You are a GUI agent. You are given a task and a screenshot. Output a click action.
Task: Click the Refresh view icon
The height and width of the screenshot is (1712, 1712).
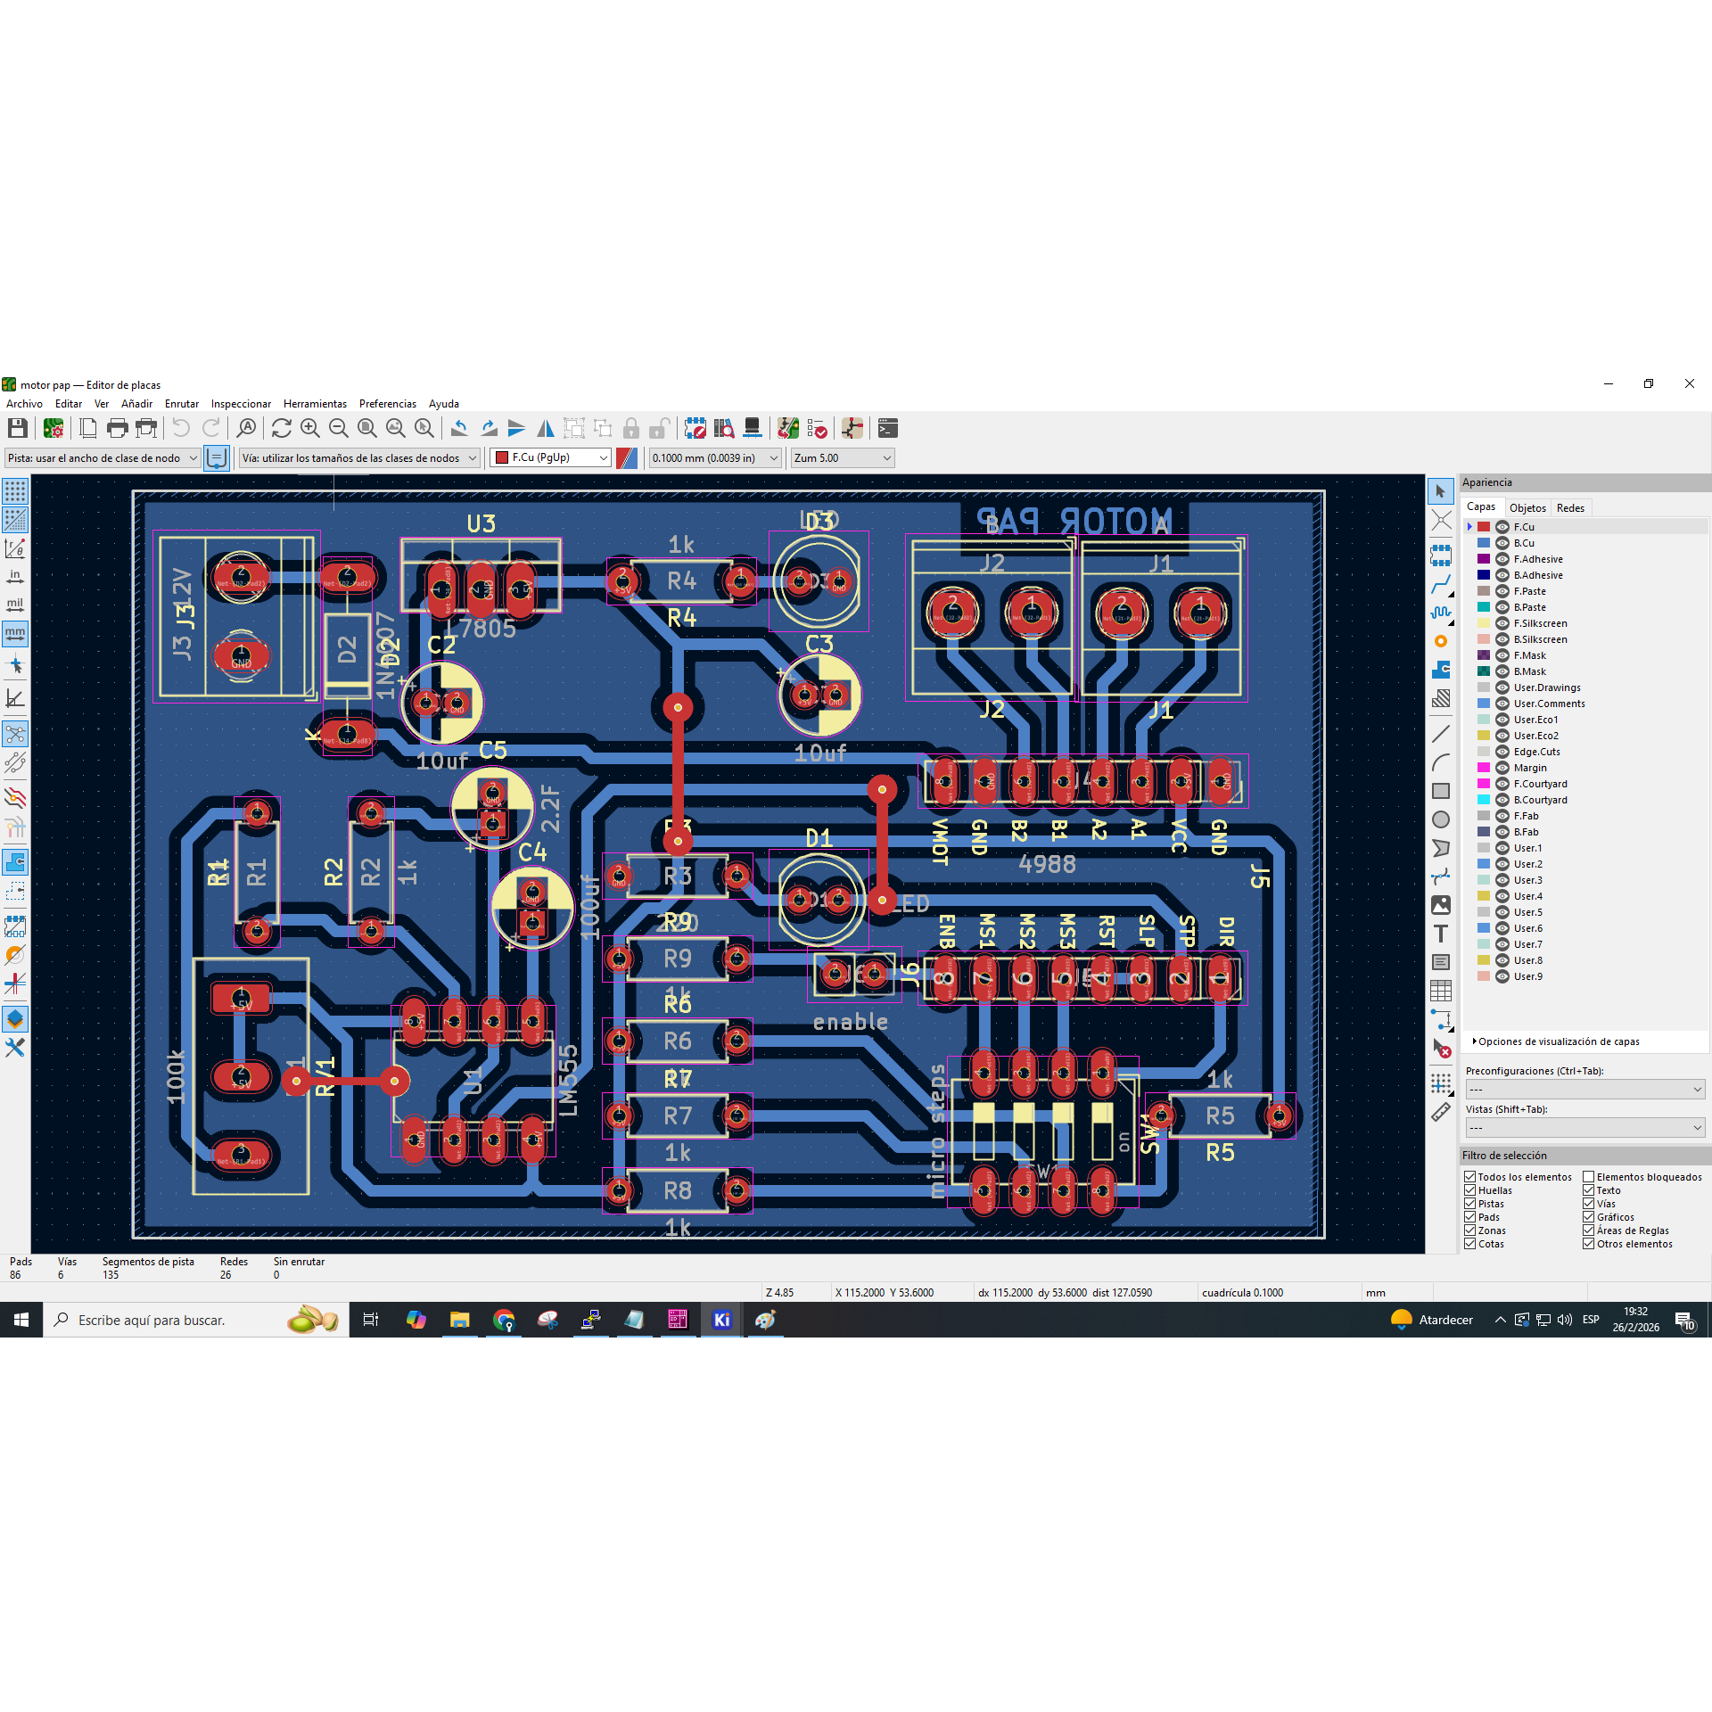click(282, 429)
